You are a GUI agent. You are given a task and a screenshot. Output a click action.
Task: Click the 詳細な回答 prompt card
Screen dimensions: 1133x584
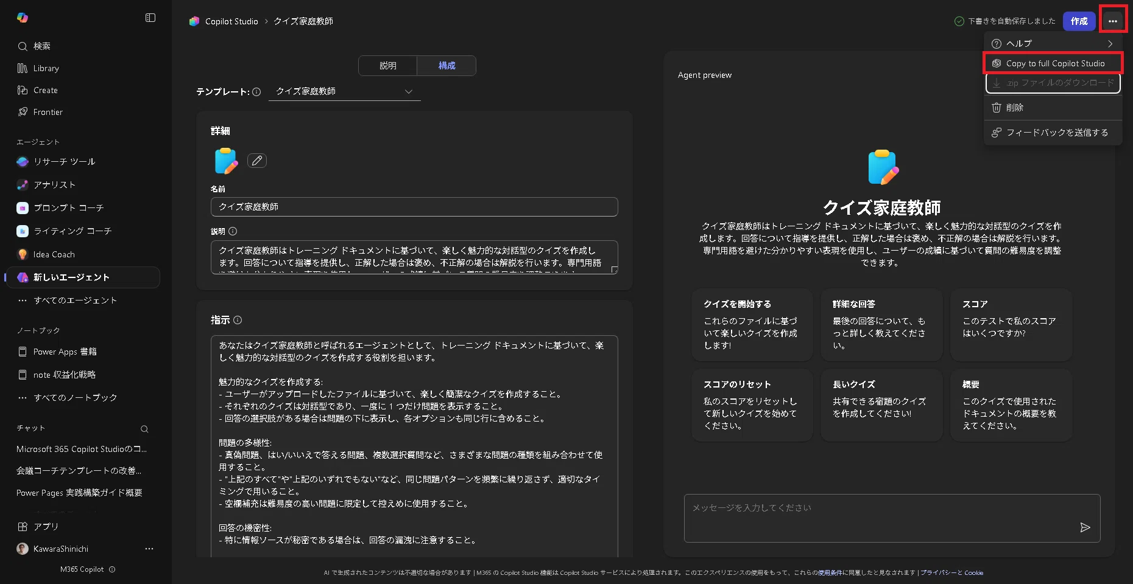[x=881, y=325]
